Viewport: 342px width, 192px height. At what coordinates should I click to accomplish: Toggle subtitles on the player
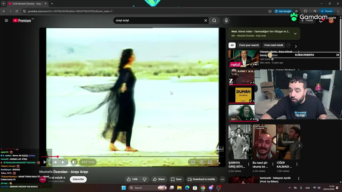pos(193,162)
